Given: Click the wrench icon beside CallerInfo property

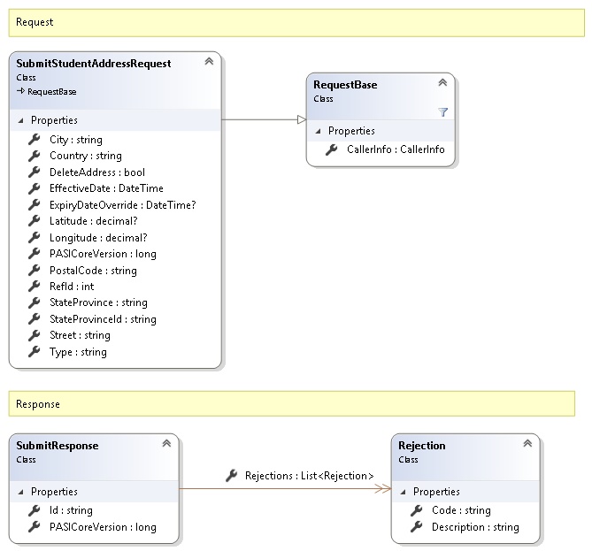Looking at the screenshot, I should coord(332,150).
